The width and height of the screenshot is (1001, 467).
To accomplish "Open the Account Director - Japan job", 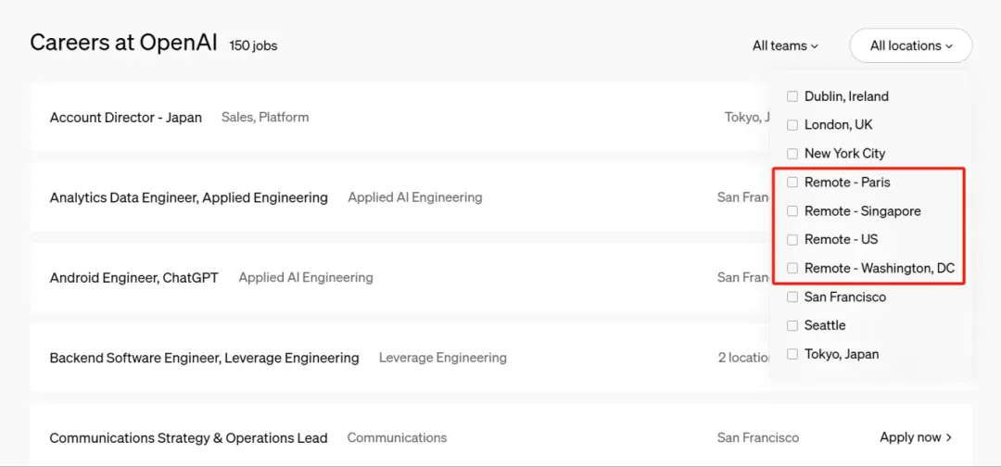I will pos(126,118).
